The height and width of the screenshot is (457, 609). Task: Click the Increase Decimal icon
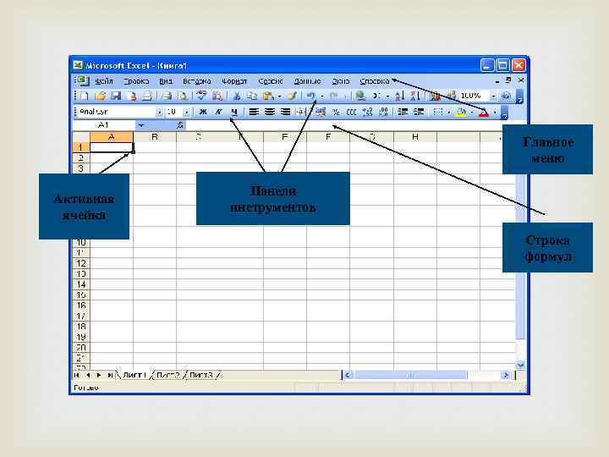point(367,113)
